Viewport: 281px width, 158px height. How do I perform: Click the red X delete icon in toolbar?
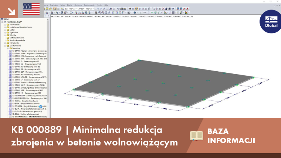point(163,9)
